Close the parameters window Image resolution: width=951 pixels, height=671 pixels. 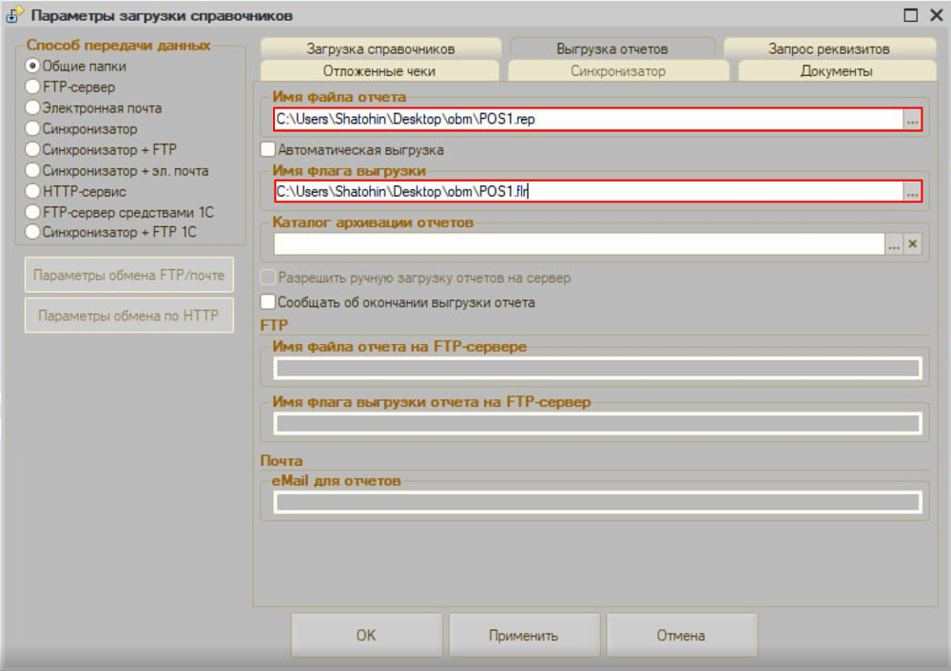[x=933, y=15]
